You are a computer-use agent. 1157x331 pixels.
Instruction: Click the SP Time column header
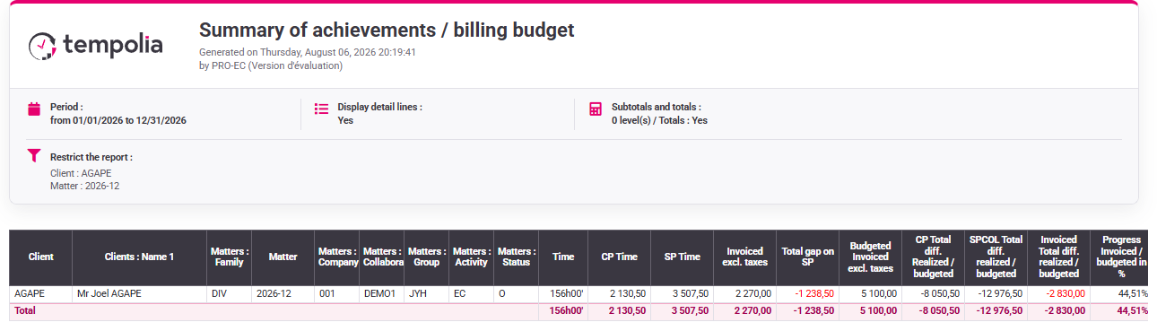click(x=682, y=257)
